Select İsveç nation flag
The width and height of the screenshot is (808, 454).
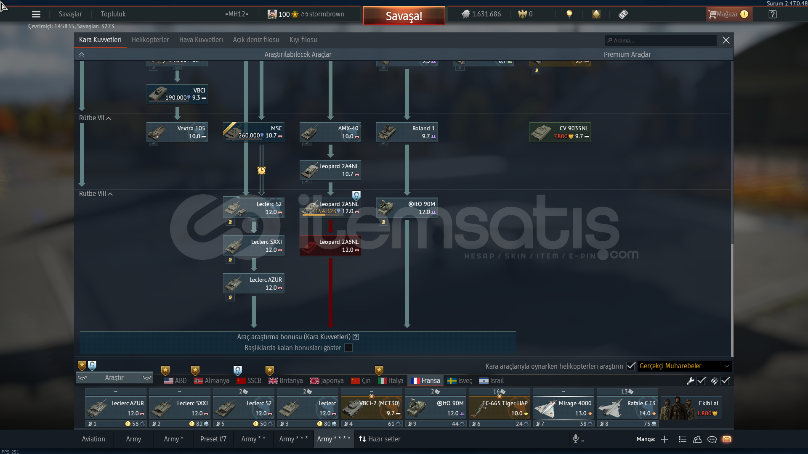460,381
